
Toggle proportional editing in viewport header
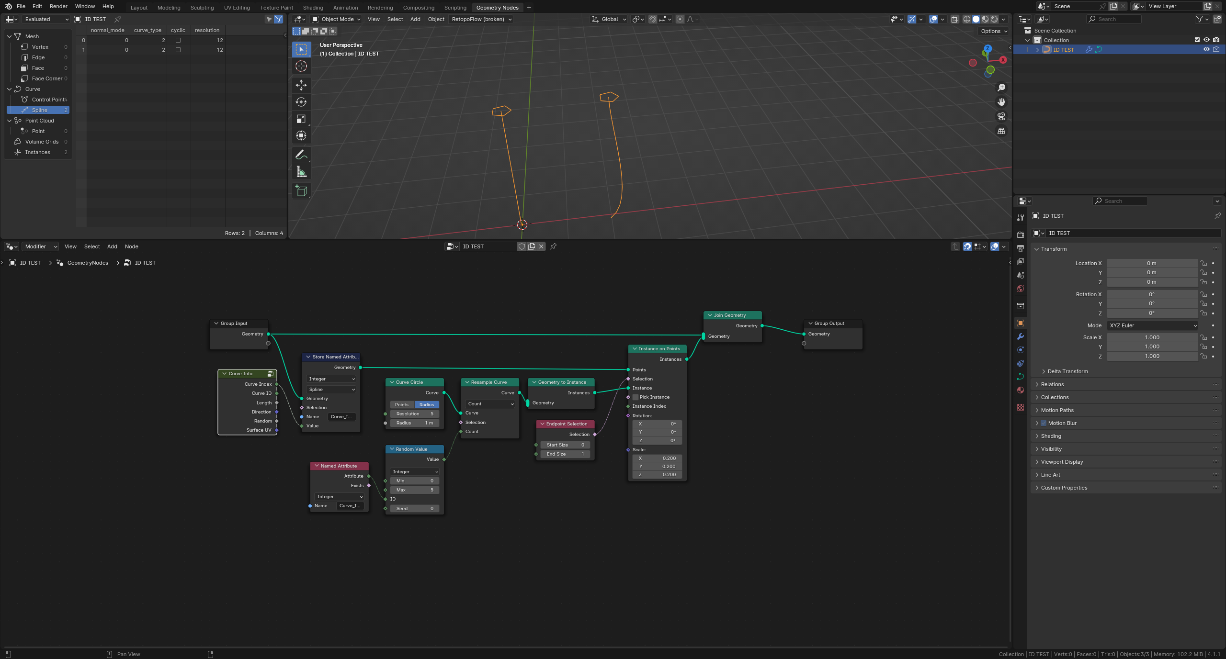click(x=680, y=19)
